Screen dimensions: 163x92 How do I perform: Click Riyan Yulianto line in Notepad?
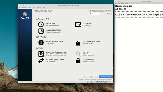pos(124,6)
